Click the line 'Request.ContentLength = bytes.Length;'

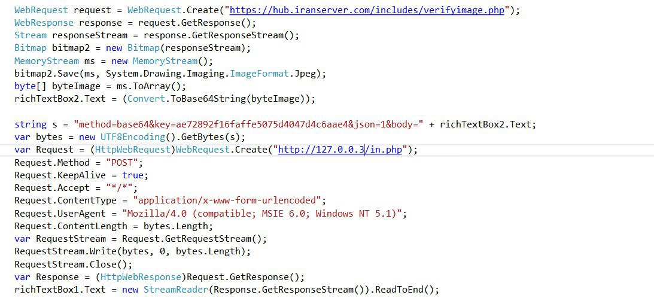tap(114, 226)
